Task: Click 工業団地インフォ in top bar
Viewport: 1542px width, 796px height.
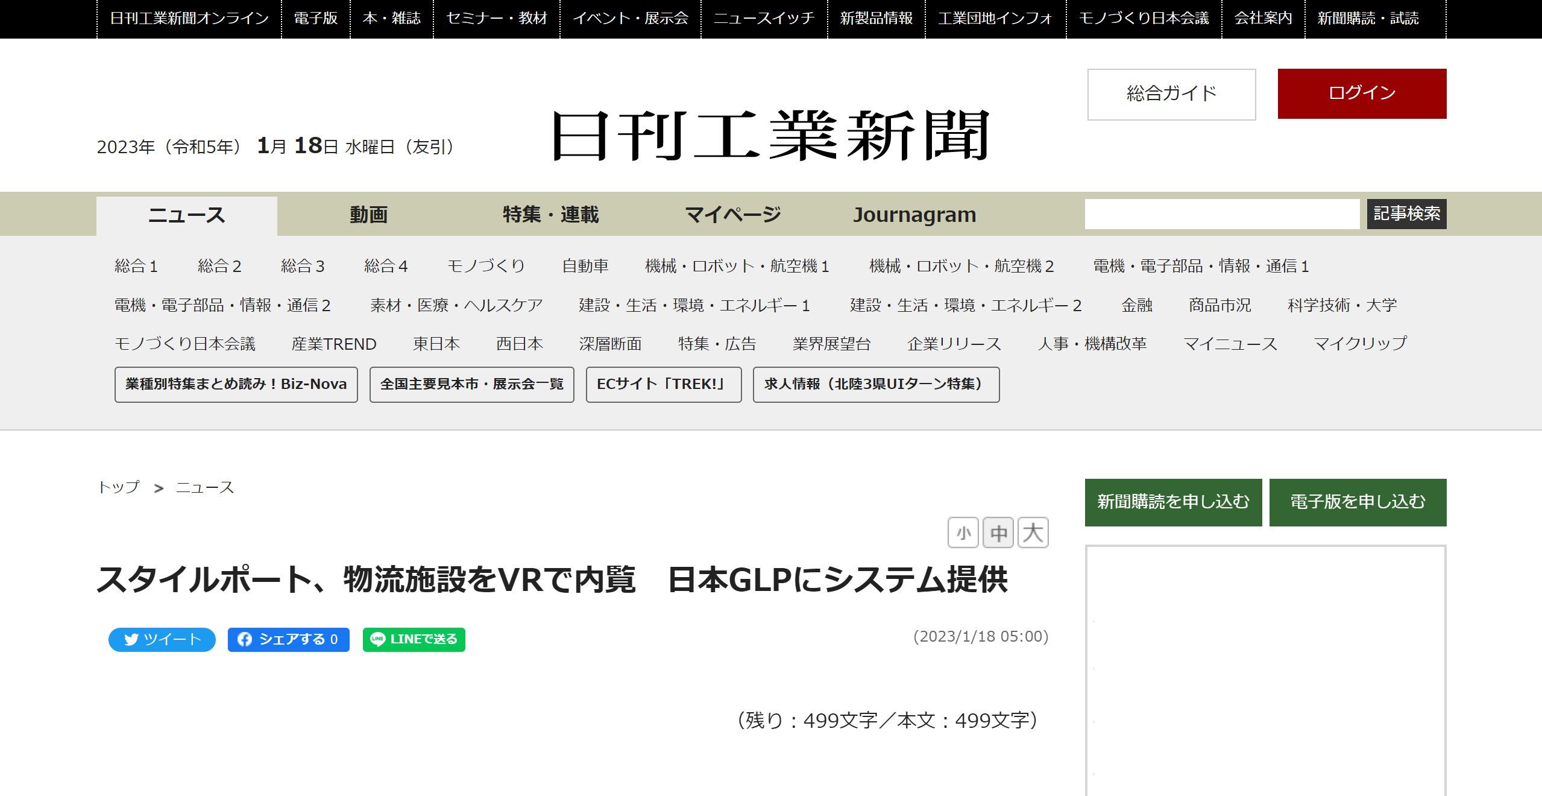Action: coord(996,19)
